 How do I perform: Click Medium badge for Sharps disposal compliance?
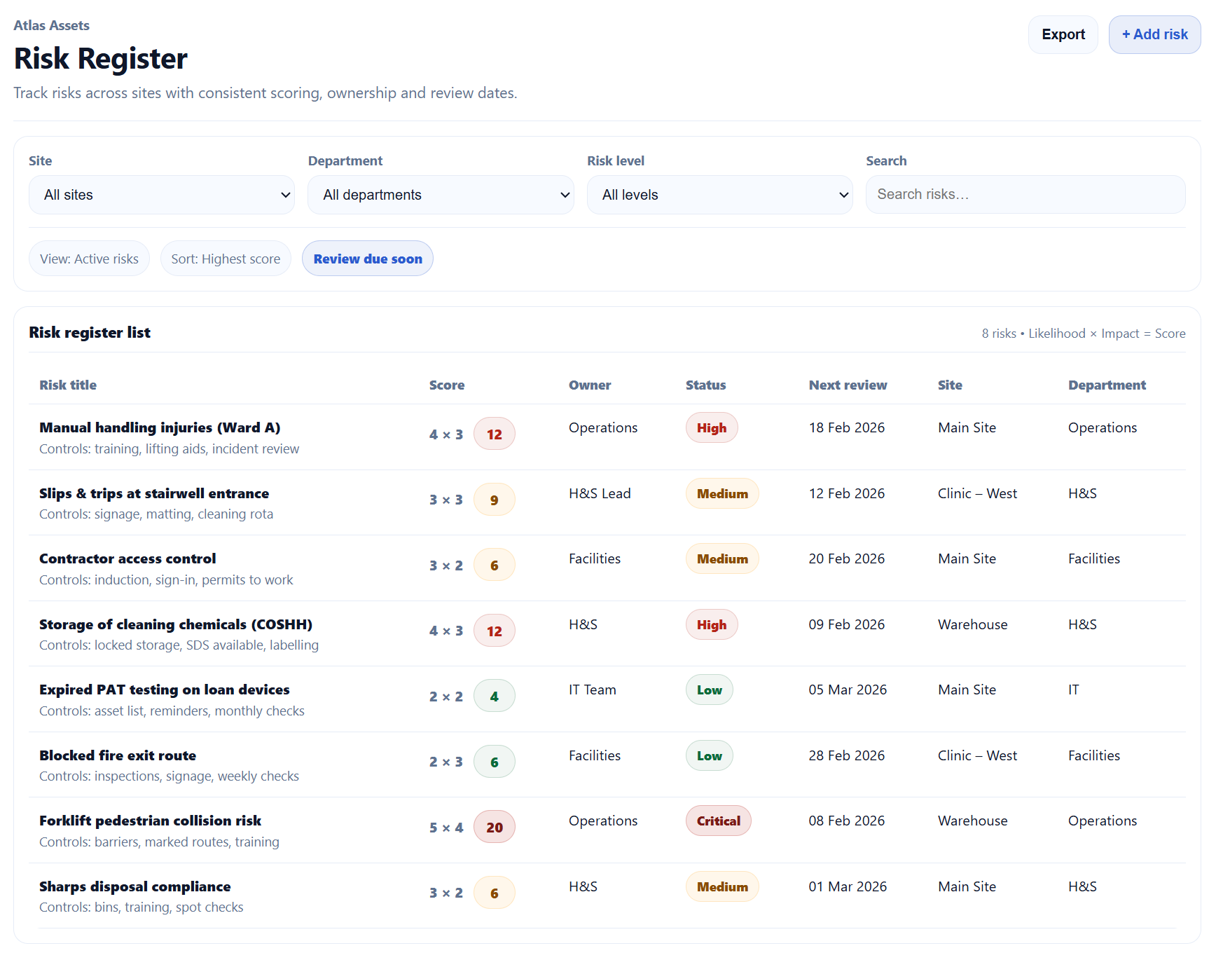point(722,887)
